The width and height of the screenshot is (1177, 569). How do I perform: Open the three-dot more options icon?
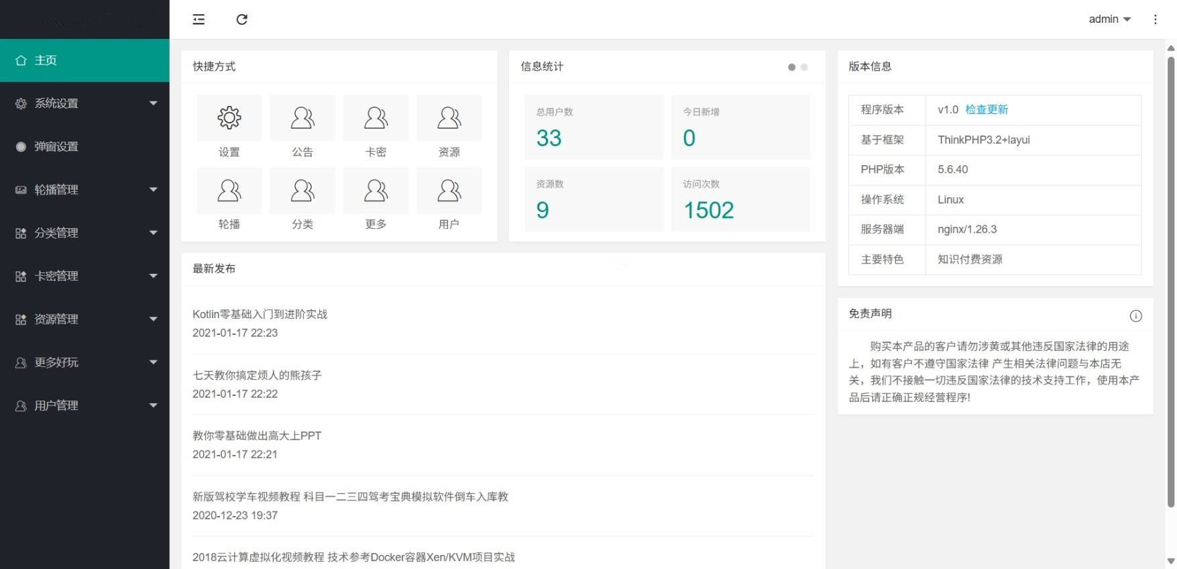pyautogui.click(x=1155, y=19)
